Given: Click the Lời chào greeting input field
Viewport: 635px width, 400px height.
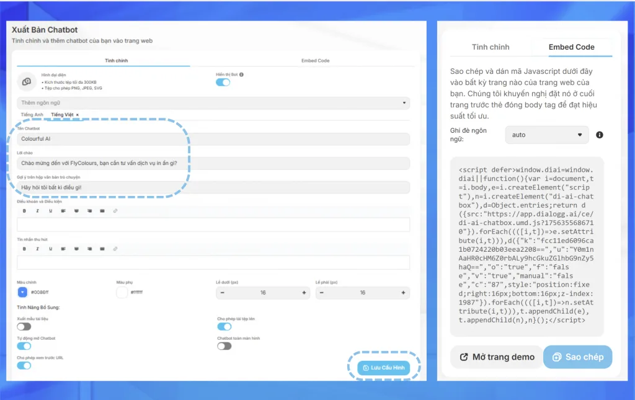Looking at the screenshot, I should click(213, 163).
